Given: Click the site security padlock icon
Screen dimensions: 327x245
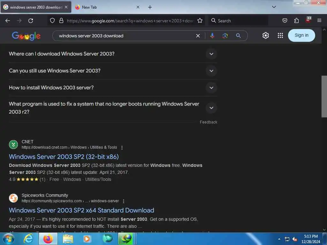Looking at the screenshot, I should [61, 20].
